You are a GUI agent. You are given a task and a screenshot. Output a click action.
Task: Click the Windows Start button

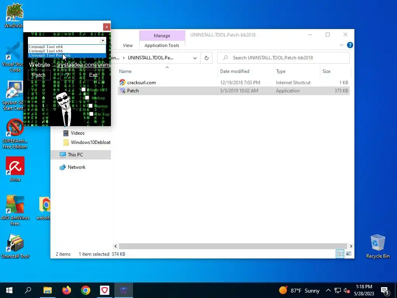pos(9,290)
